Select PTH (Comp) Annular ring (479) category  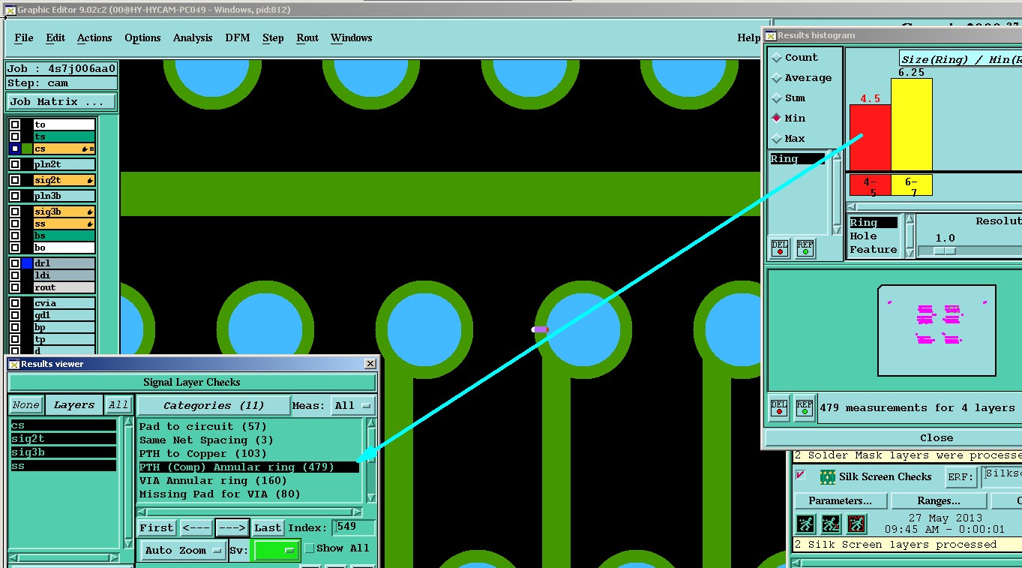248,467
